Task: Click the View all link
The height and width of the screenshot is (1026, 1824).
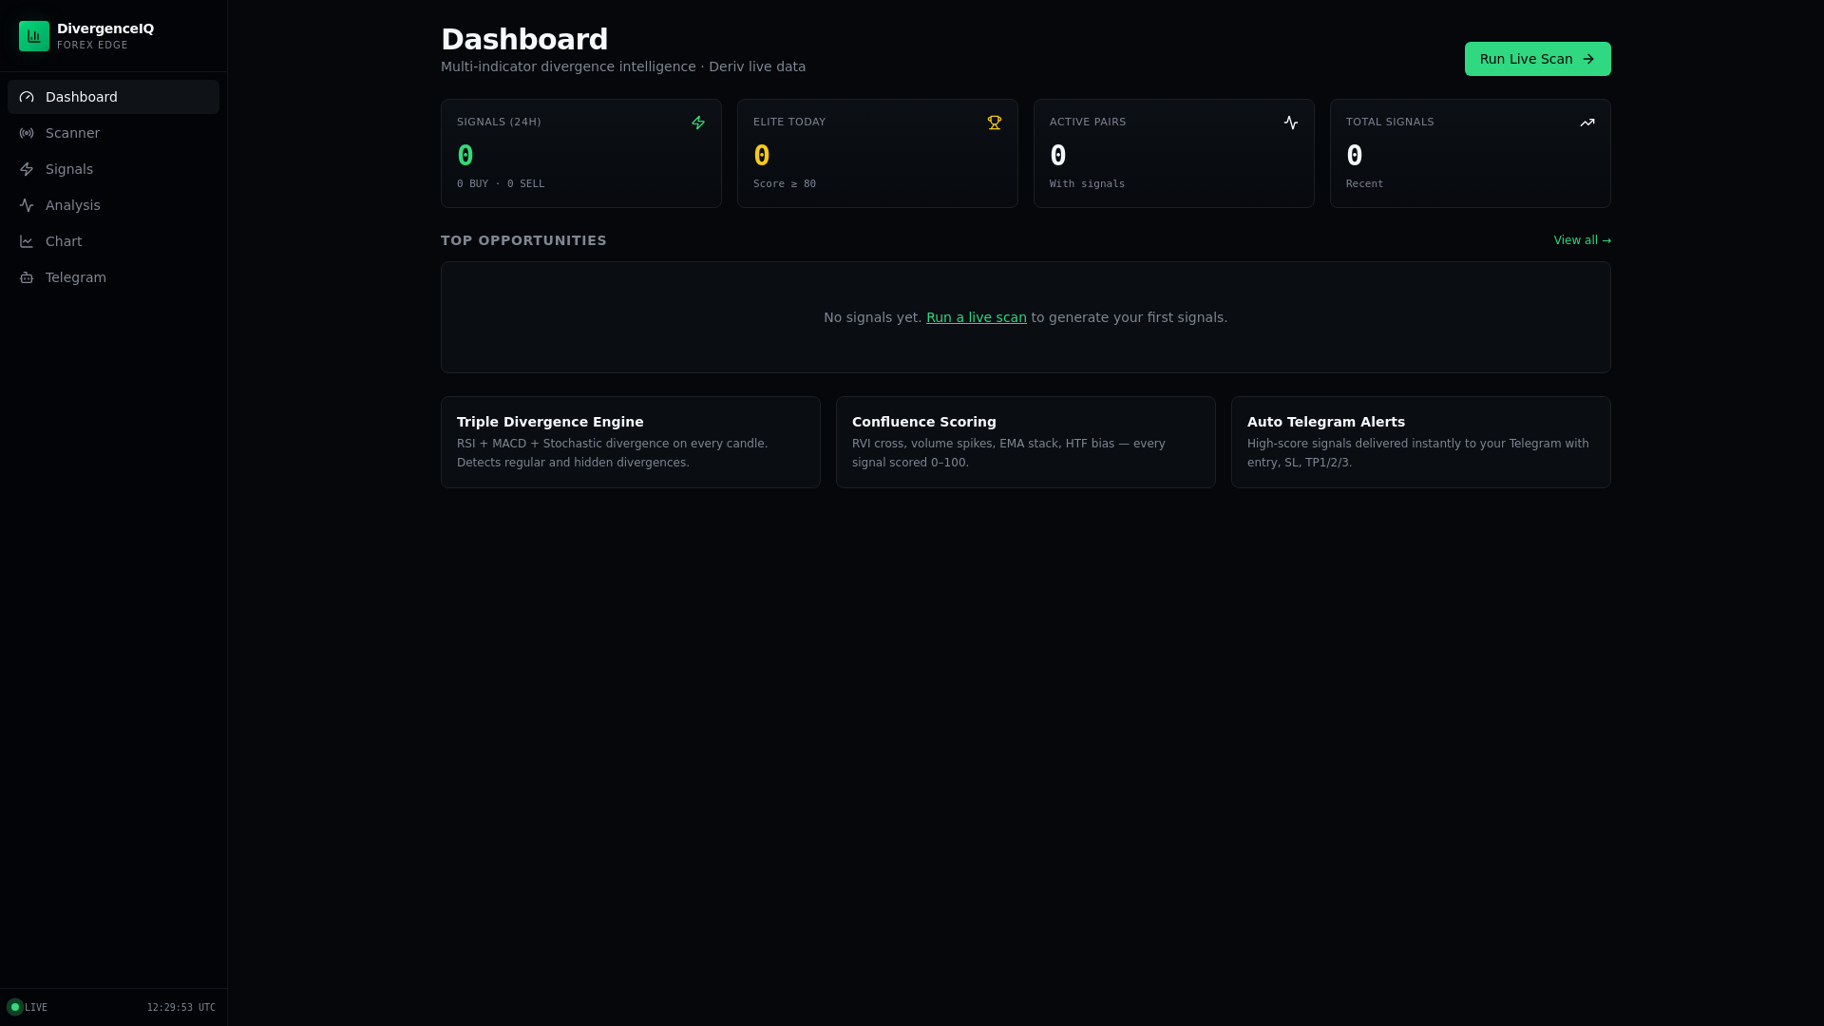Action: [x=1582, y=240]
